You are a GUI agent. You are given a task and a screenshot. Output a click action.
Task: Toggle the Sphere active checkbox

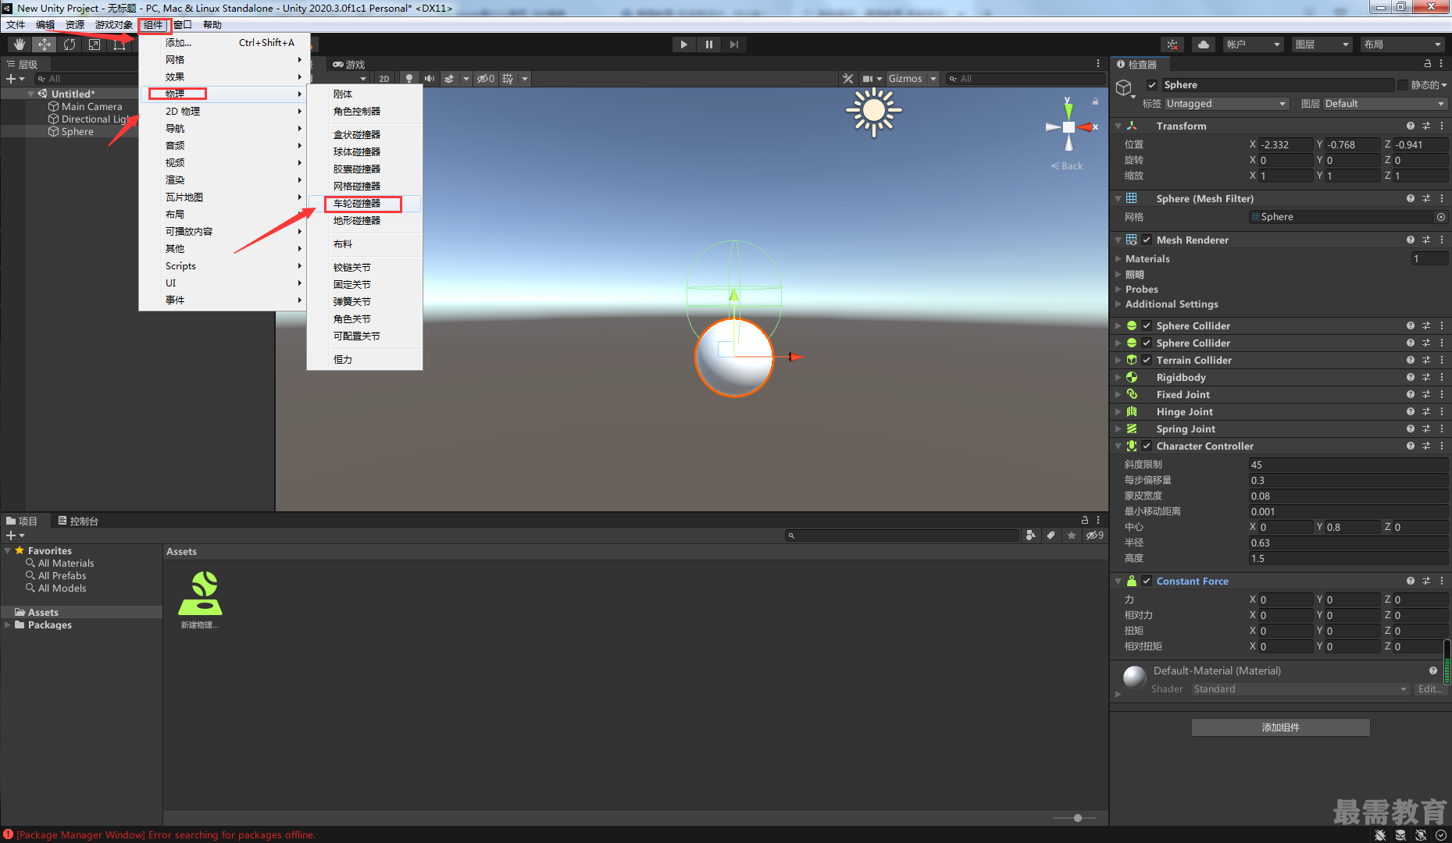(1152, 85)
